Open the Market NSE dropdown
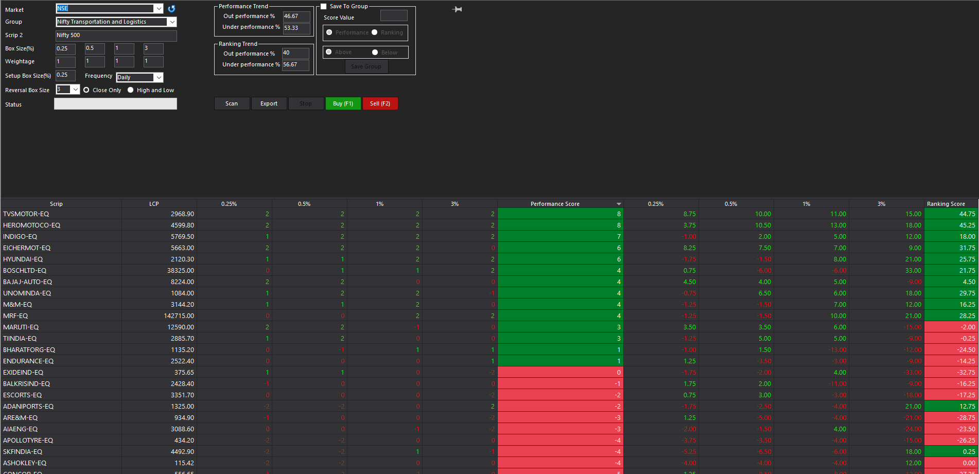 pos(159,9)
